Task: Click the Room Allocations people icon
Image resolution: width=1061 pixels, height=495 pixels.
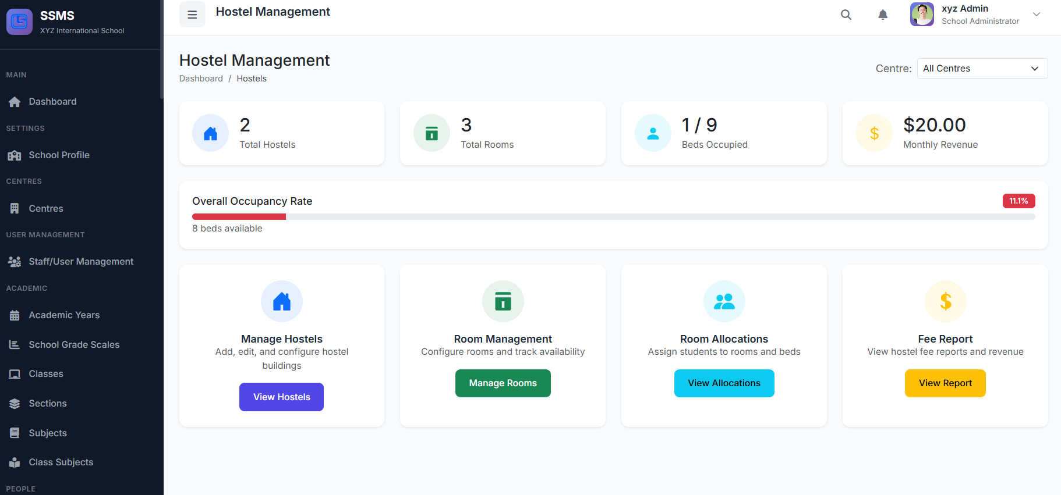Action: coord(724,301)
